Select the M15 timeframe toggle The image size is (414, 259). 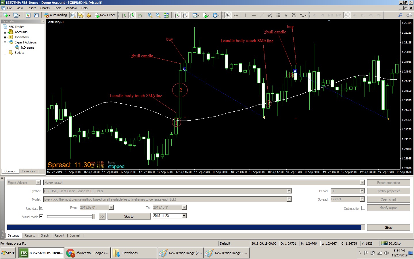331,15
